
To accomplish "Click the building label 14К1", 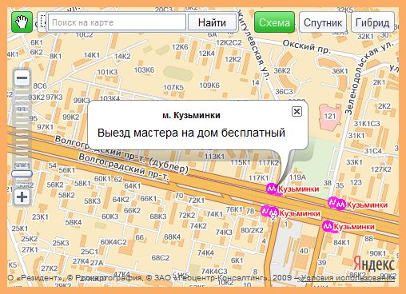I will pos(92,55).
